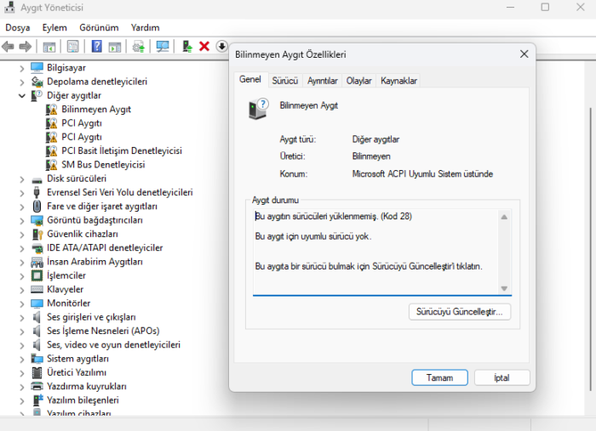Cancel with the İptal button
This screenshot has height=431, width=596.
(501, 378)
